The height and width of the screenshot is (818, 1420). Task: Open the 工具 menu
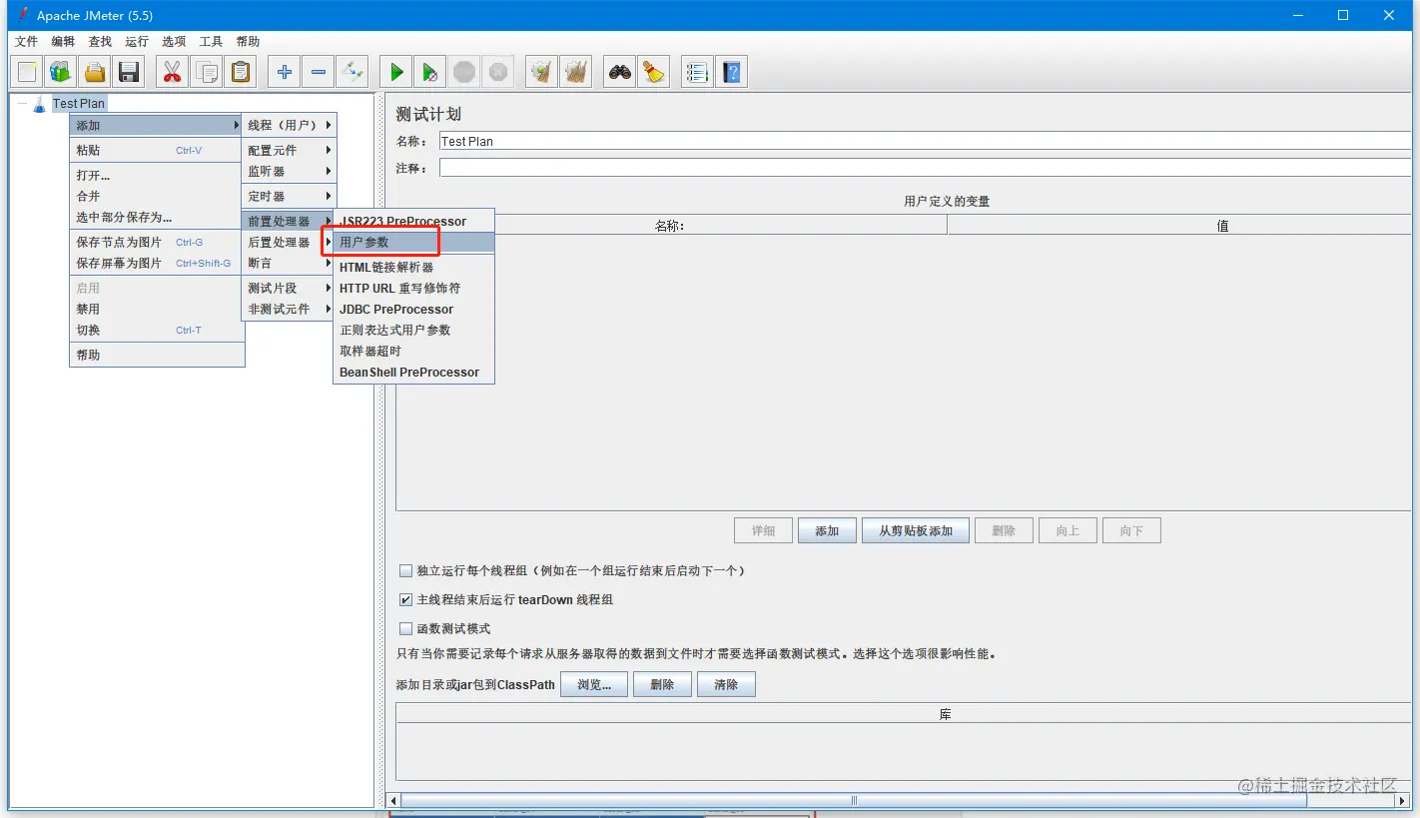(x=211, y=41)
